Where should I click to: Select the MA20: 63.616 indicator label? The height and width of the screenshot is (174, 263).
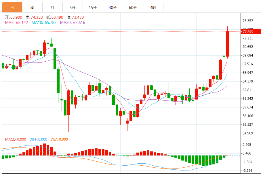coord(73,22)
